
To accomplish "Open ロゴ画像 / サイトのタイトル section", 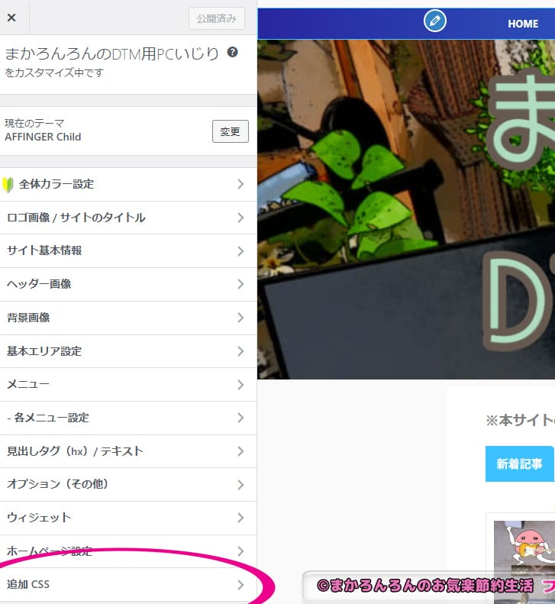I will 128,218.
